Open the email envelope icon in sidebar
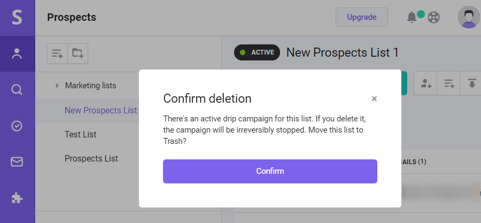 17,162
